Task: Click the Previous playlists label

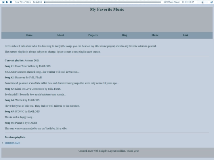Action: click(x=15, y=137)
